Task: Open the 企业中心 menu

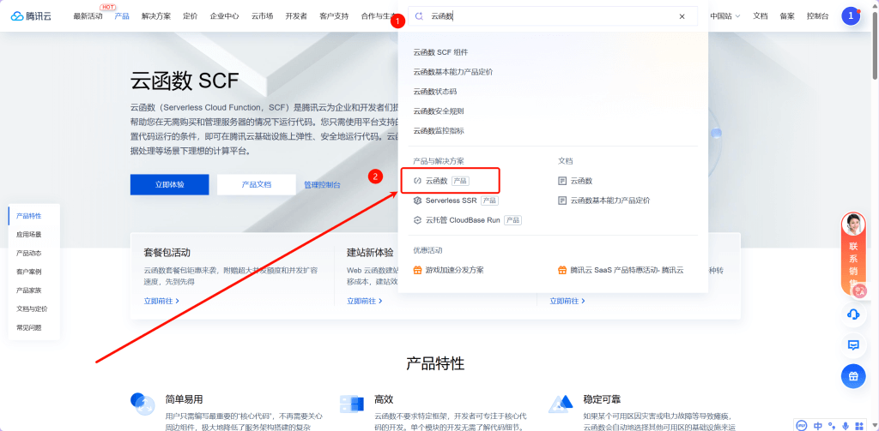Action: pos(225,16)
